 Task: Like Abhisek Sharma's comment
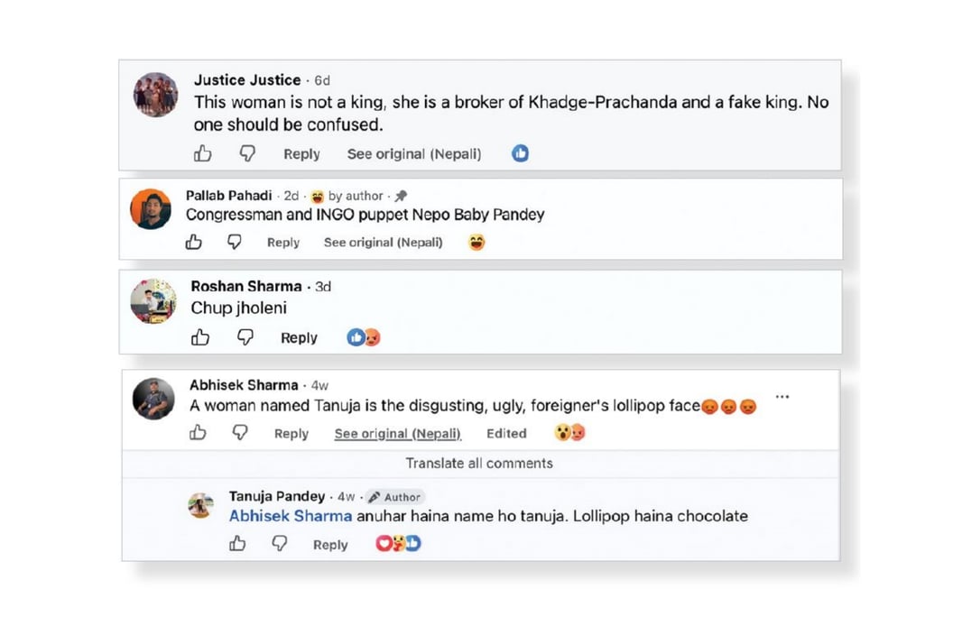click(x=198, y=433)
